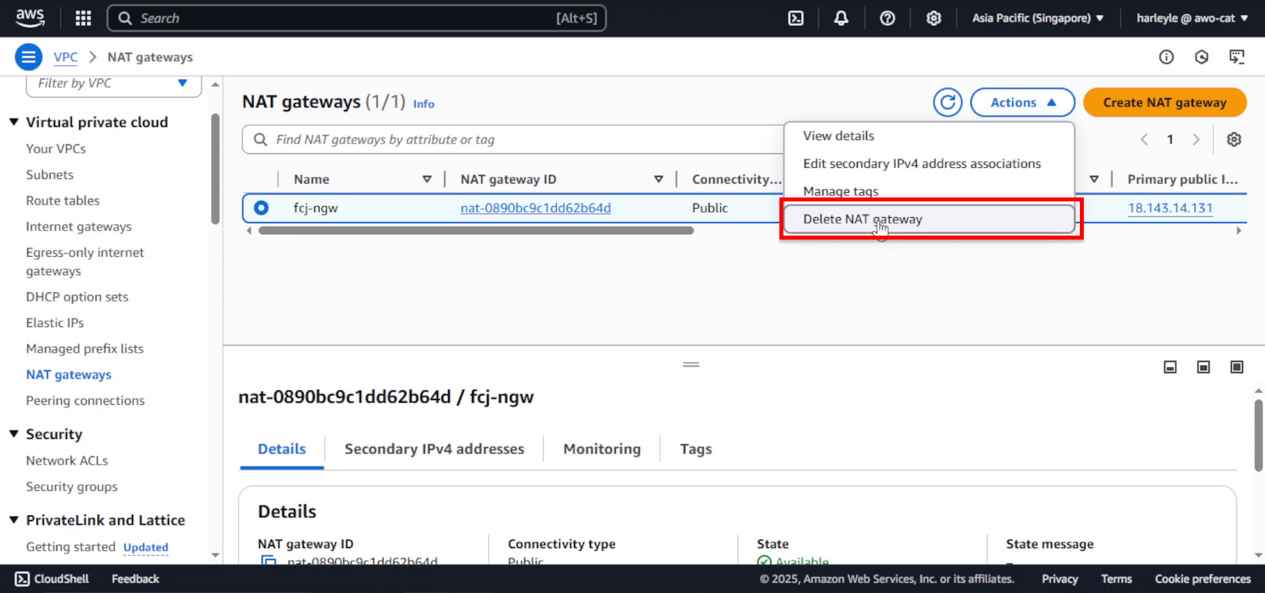This screenshot has height=593, width=1265.
Task: Switch to the Details tab
Action: (x=282, y=450)
